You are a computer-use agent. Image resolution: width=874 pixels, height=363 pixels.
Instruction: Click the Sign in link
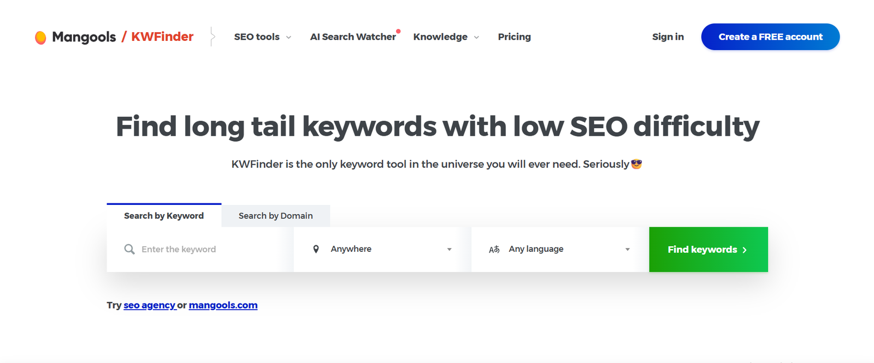(668, 37)
